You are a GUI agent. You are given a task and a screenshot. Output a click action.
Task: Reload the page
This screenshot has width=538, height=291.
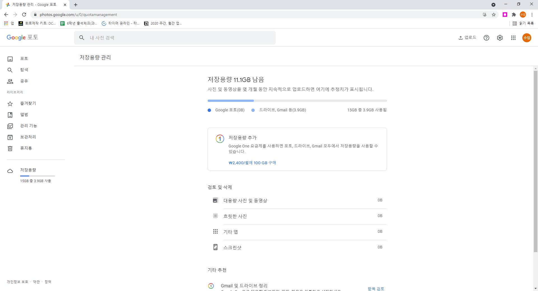(24, 15)
